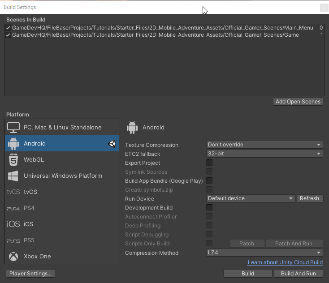Click the Build And Run button
329x283 pixels.
[299, 274]
